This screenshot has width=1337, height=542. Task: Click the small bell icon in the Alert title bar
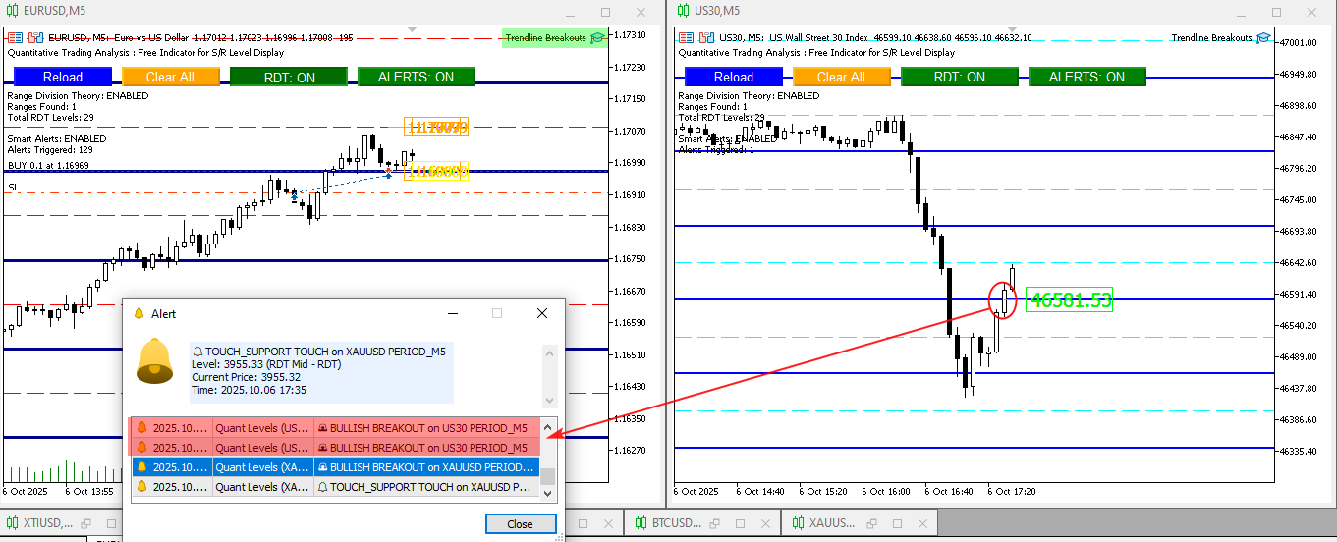click(137, 313)
